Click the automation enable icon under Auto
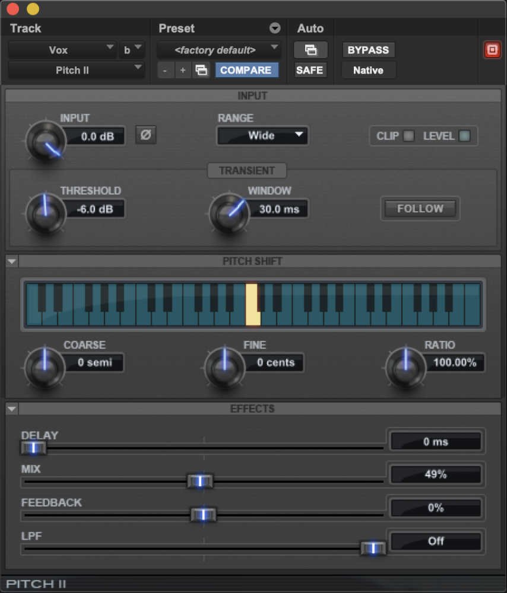507x593 pixels. point(310,50)
